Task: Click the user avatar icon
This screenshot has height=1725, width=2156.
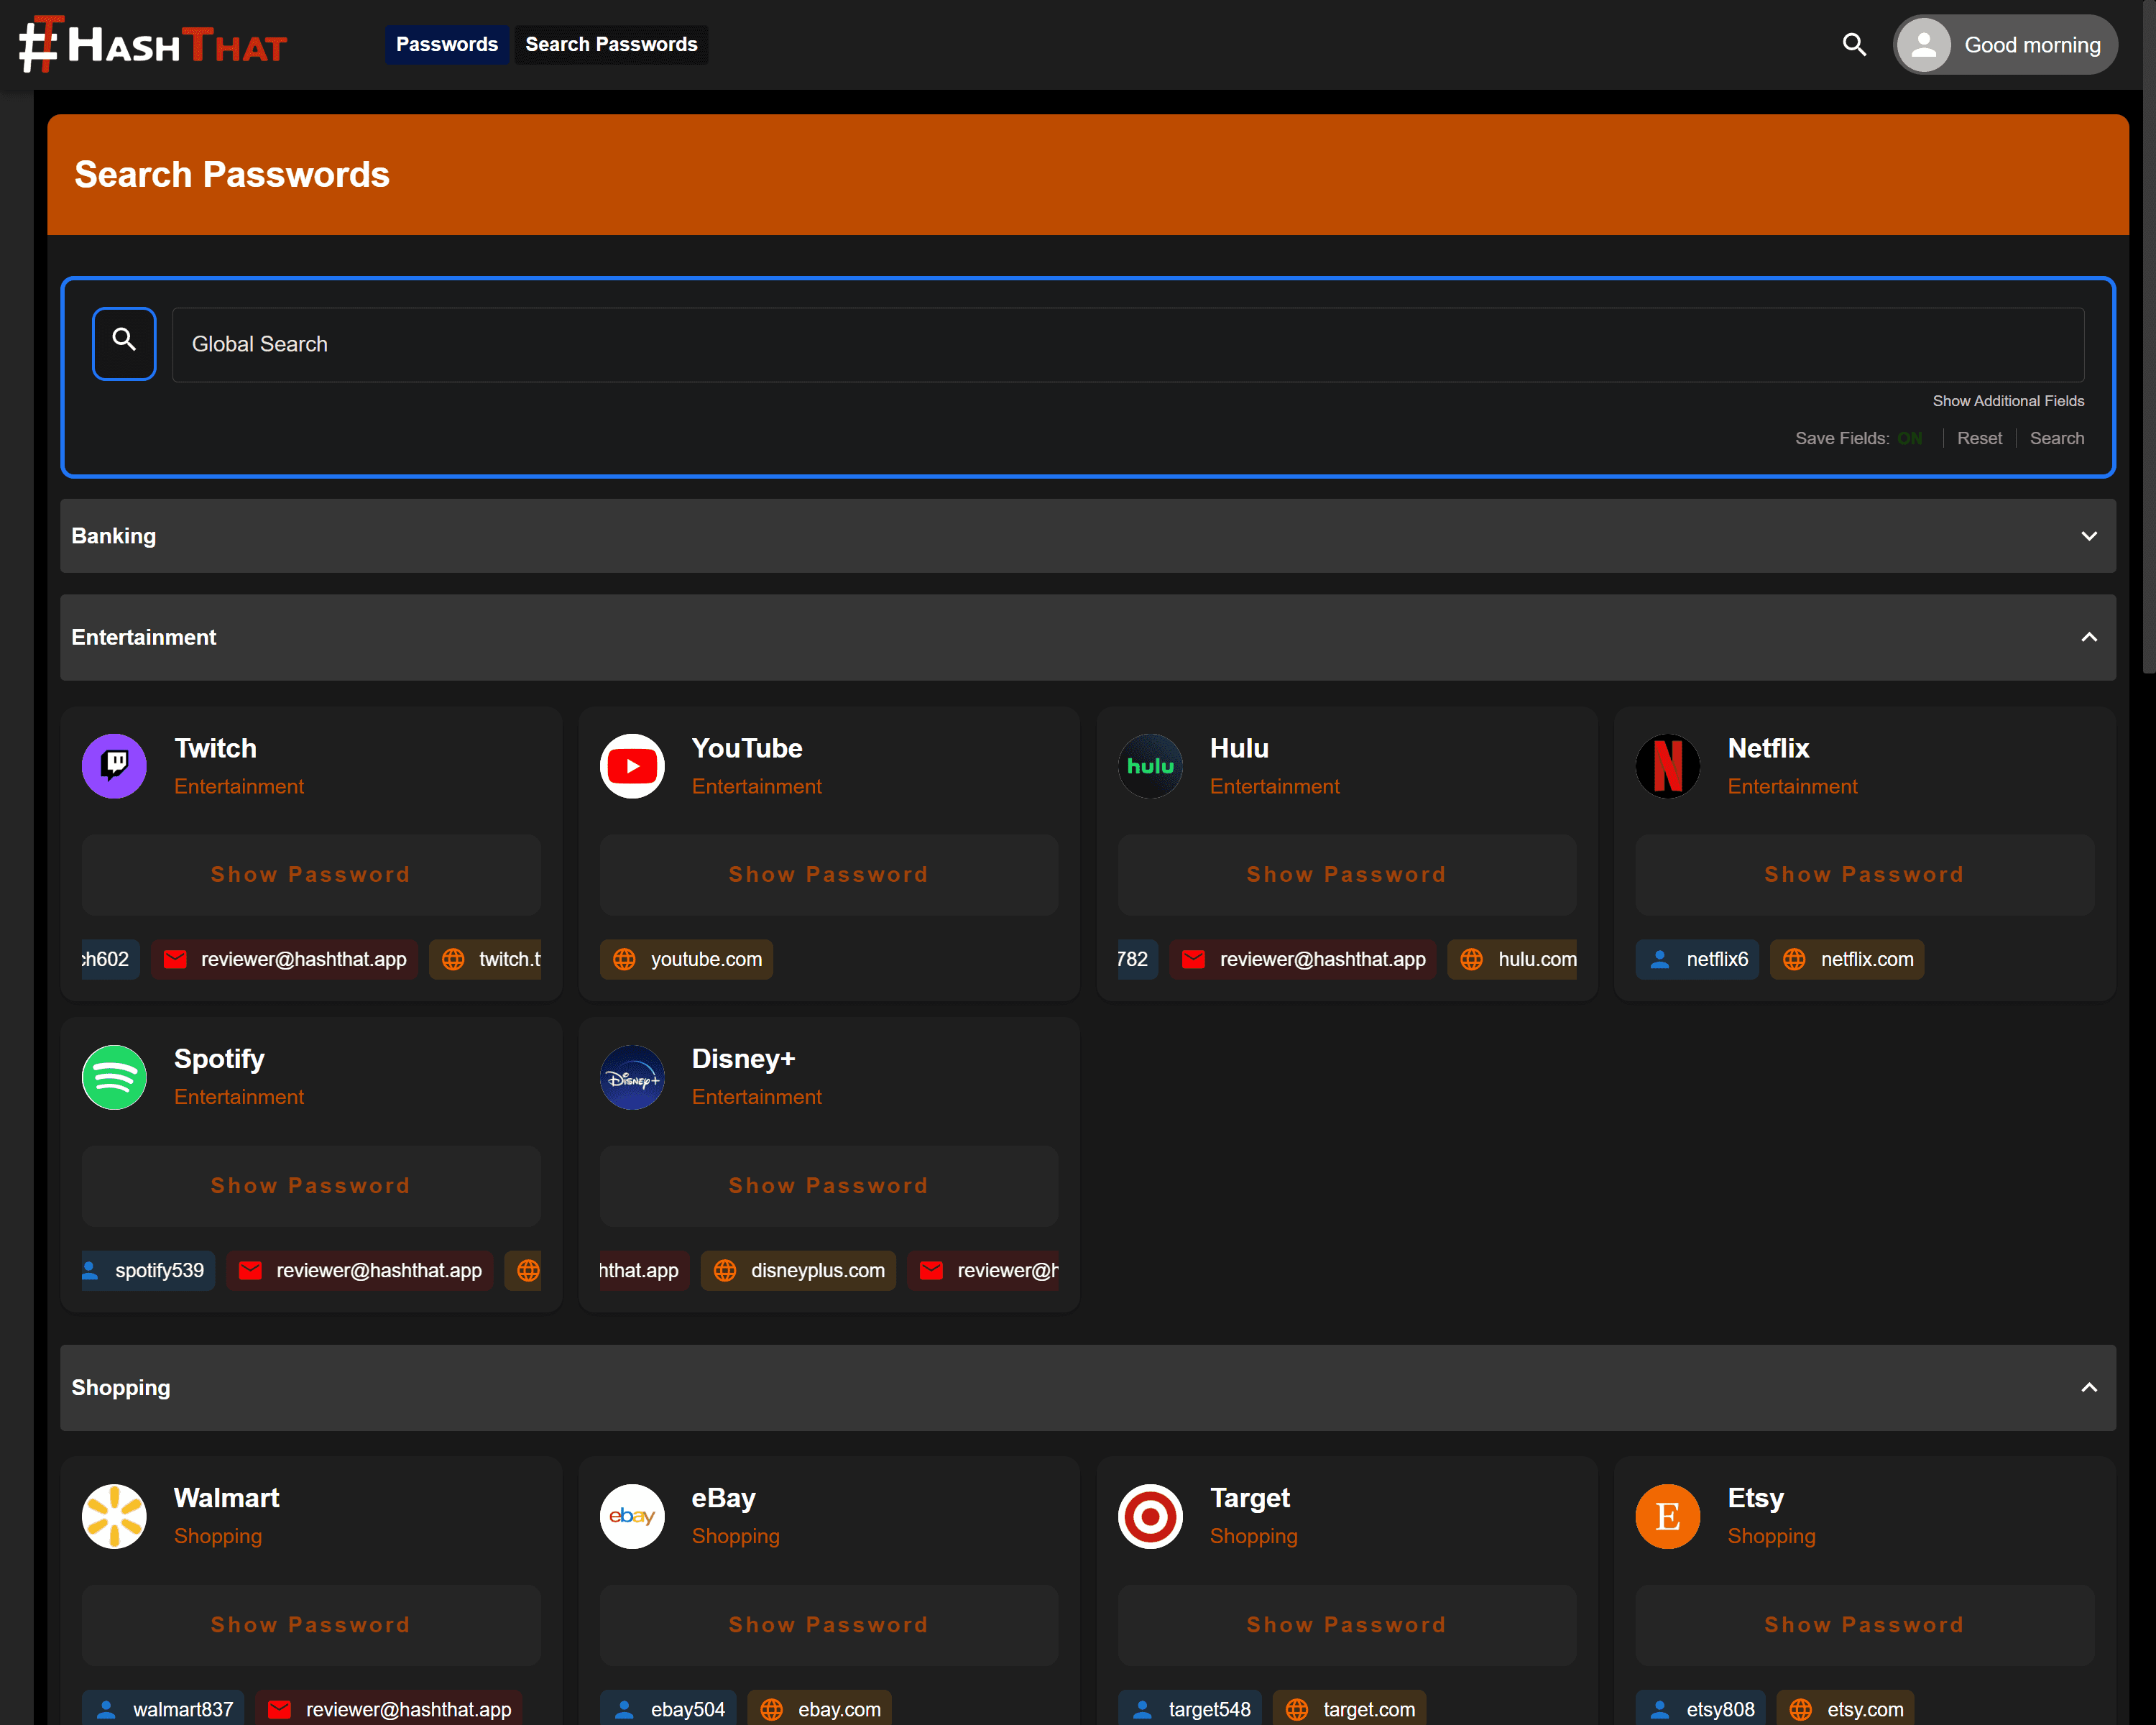Action: pos(1923,45)
